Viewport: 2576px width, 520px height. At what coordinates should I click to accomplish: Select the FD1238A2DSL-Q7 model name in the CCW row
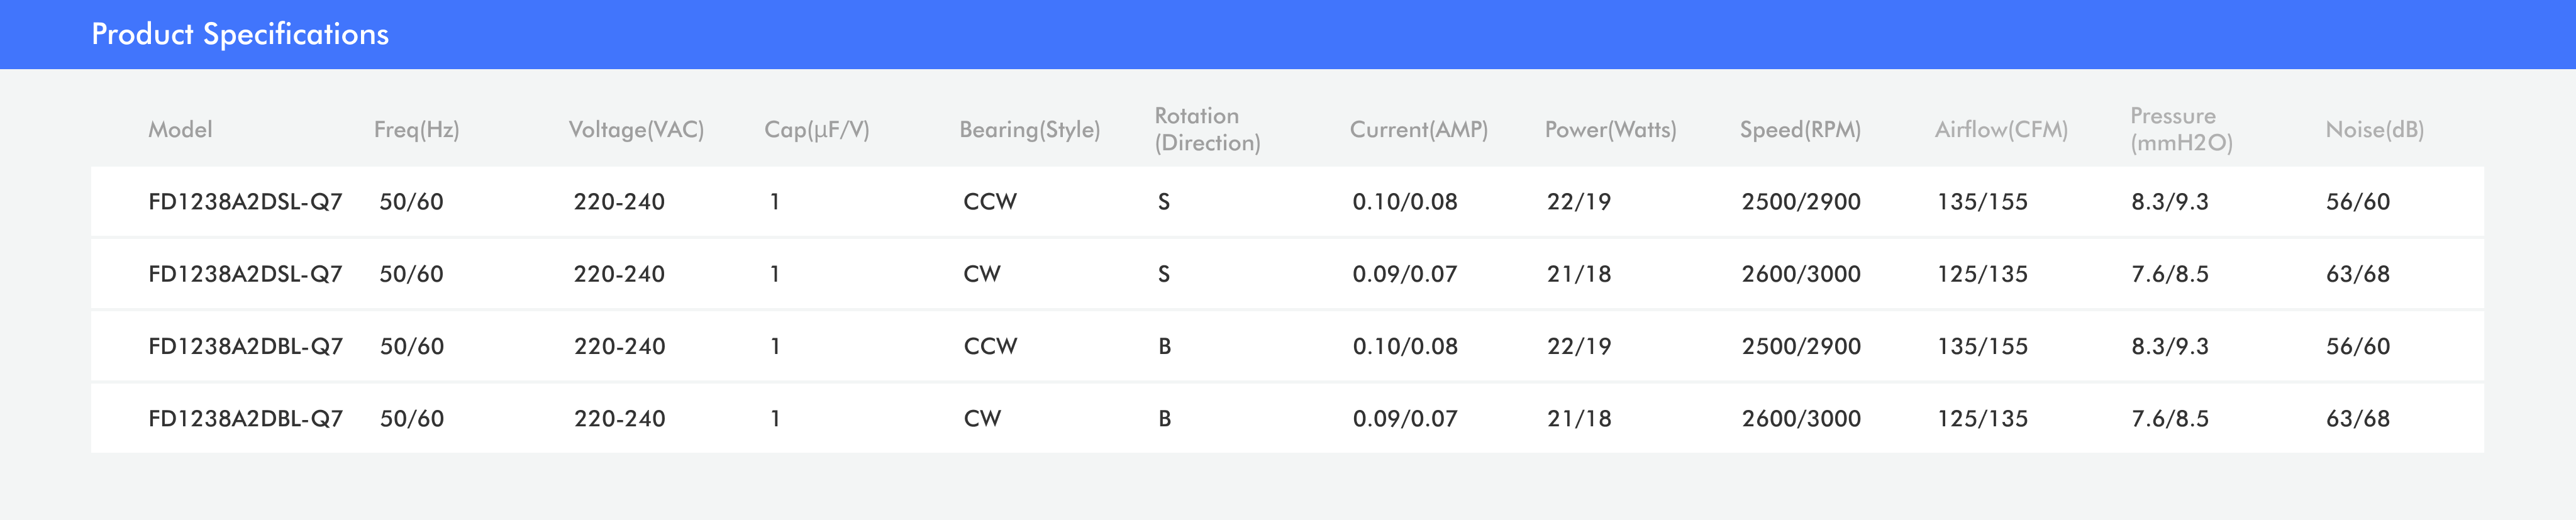pyautogui.click(x=245, y=202)
